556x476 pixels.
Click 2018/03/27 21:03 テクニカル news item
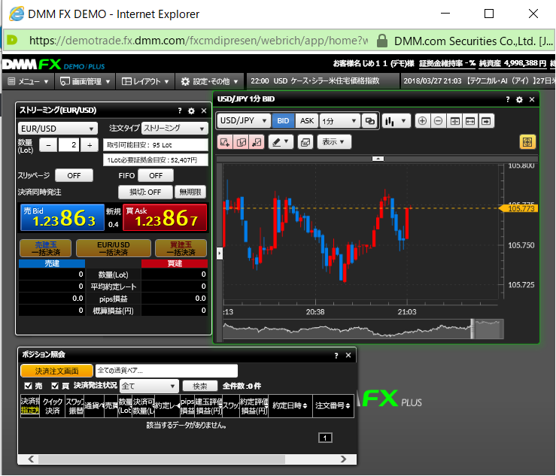click(x=478, y=81)
